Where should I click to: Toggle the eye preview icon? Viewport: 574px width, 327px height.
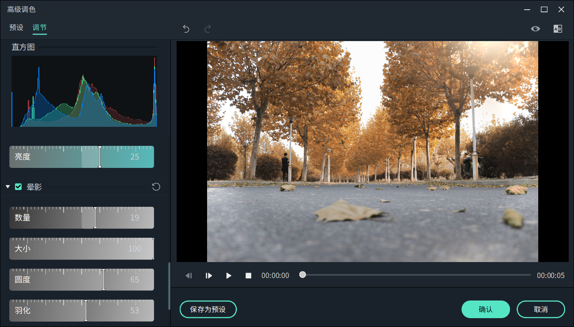coord(535,29)
